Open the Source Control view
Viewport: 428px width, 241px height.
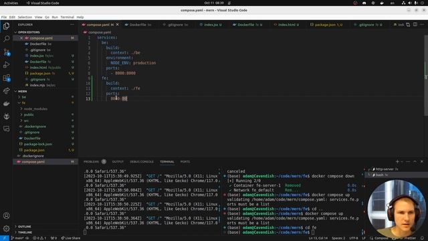click(x=6, y=52)
